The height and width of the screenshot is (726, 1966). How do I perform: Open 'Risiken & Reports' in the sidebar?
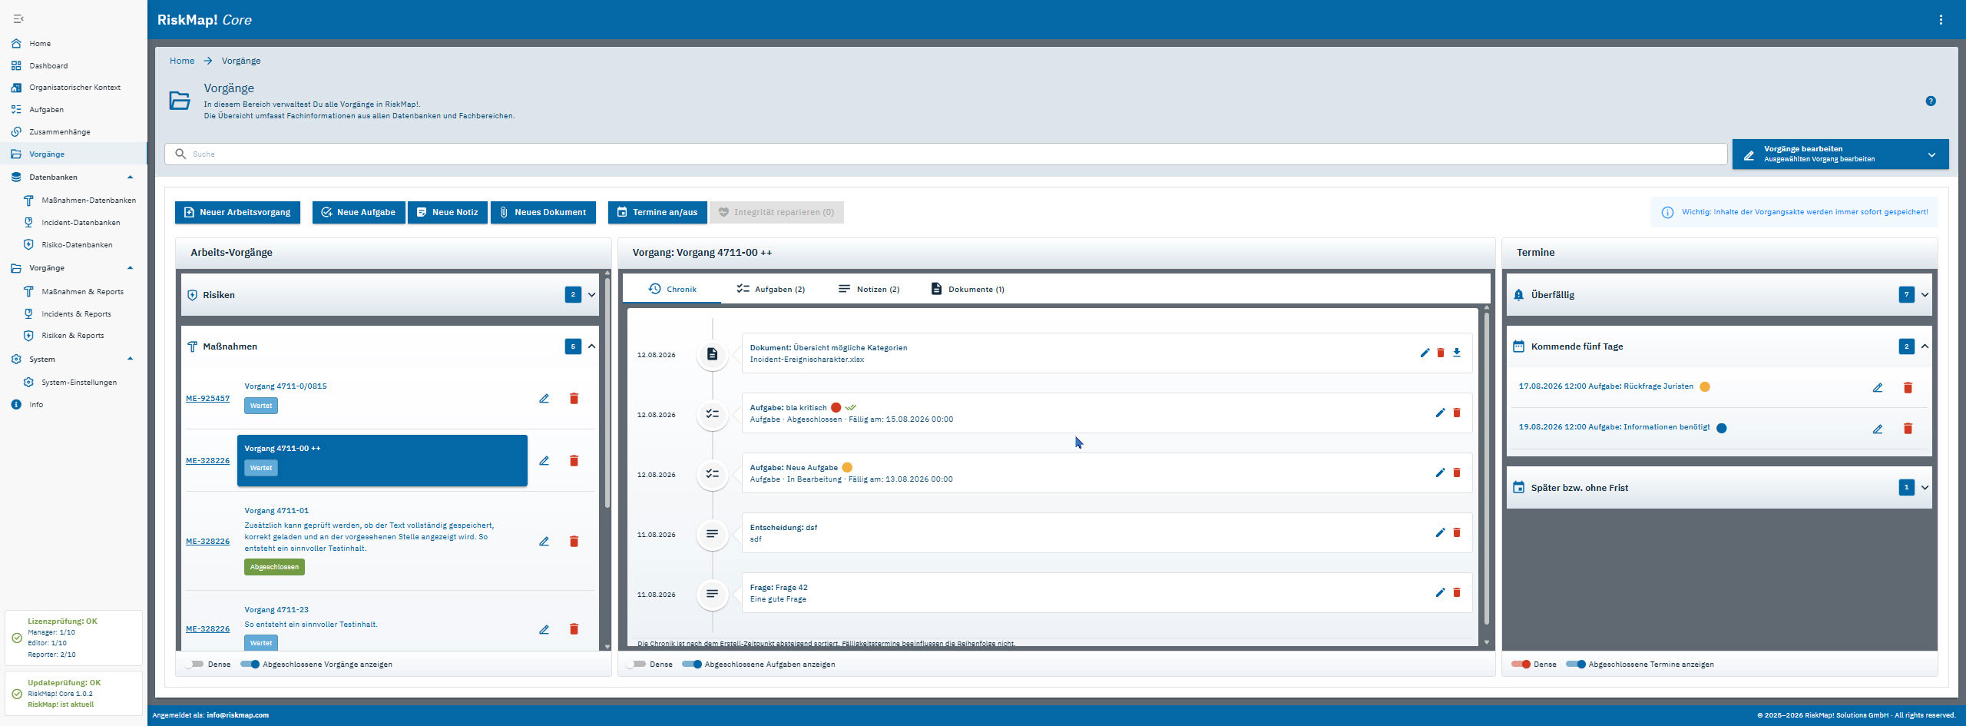click(x=72, y=336)
